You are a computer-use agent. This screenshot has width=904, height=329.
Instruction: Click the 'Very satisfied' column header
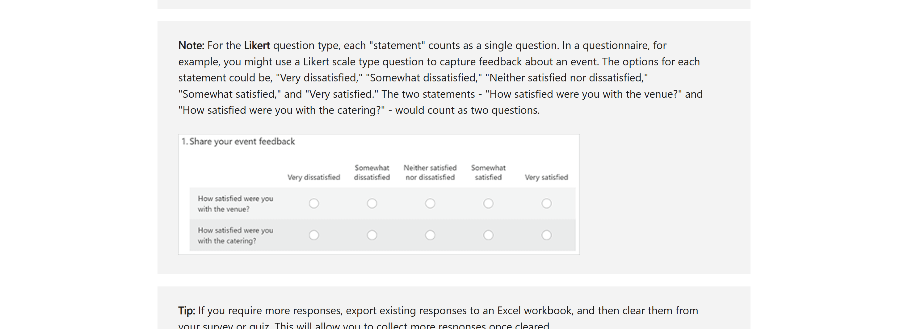pyautogui.click(x=546, y=177)
